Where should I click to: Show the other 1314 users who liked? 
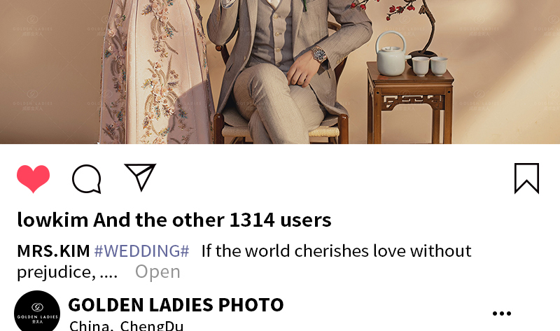(x=212, y=220)
